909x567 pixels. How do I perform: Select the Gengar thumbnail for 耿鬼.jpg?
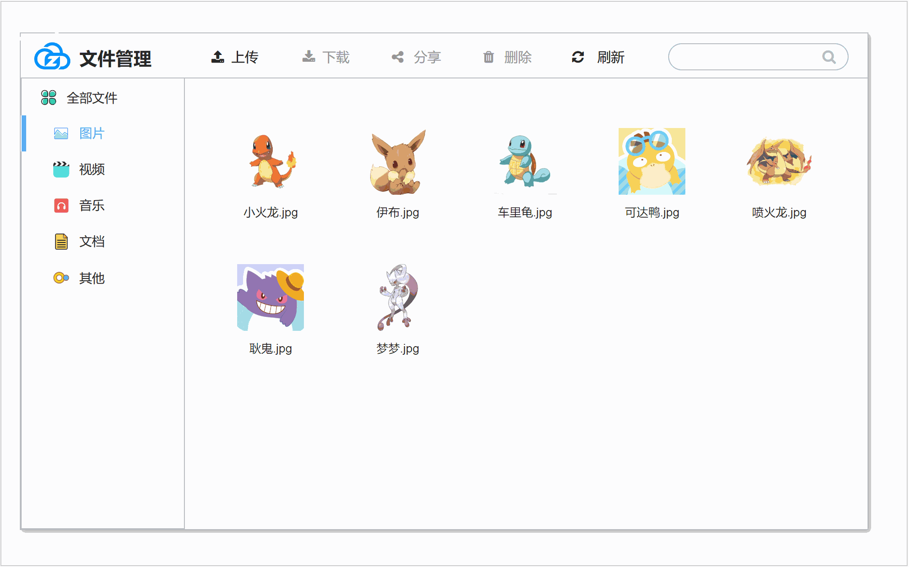(271, 297)
